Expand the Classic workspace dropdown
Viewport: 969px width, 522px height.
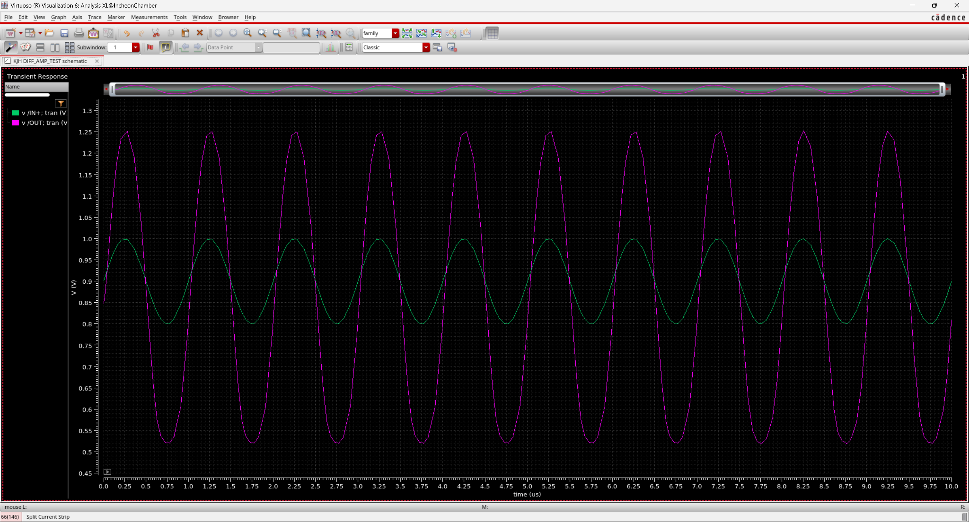click(x=426, y=47)
